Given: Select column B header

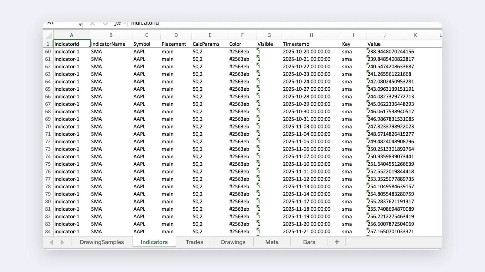Looking at the screenshot, I should 111,35.
